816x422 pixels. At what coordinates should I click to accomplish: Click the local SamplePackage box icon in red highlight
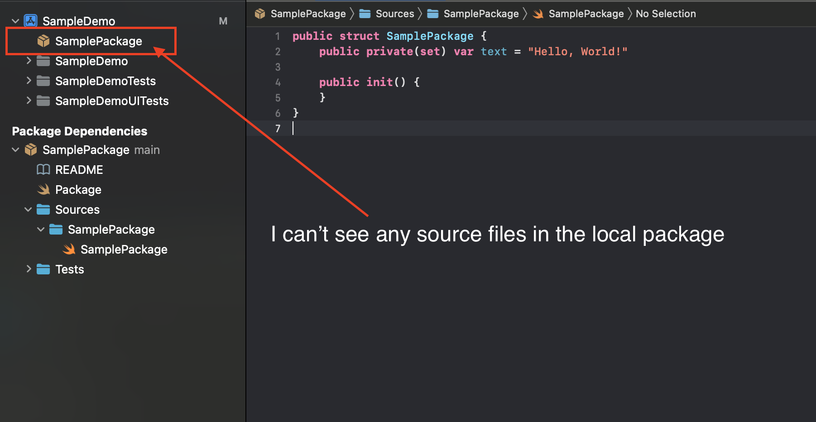pos(43,41)
